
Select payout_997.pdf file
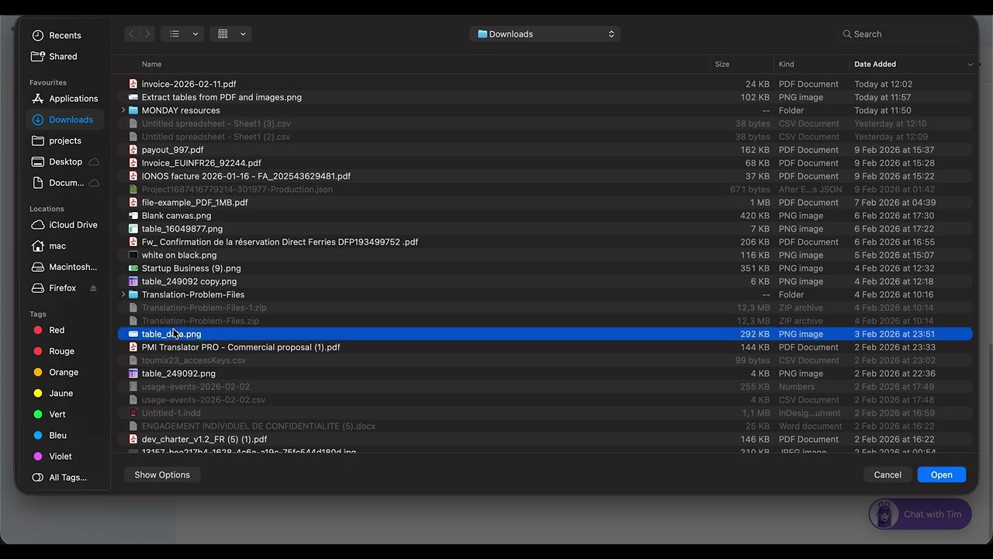545,150
